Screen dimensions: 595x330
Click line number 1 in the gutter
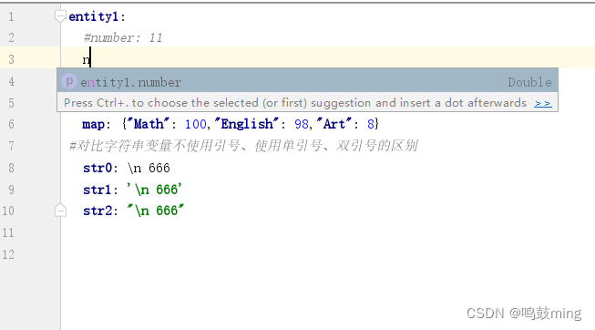(x=11, y=16)
